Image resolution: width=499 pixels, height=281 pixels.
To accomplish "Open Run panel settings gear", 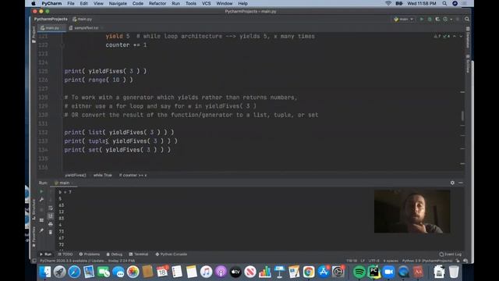I will point(452,183).
